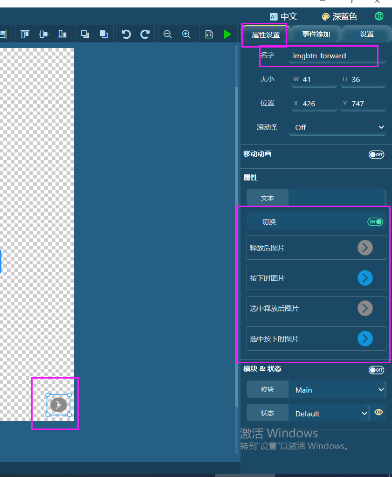Select the 选中释放后图片 image thumbnail

click(365, 308)
